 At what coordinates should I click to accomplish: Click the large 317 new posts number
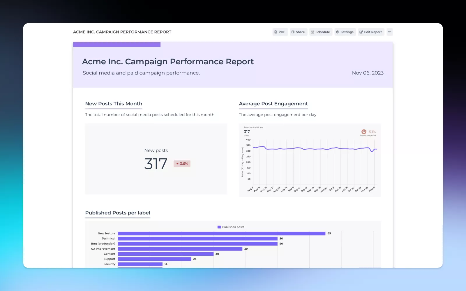156,164
